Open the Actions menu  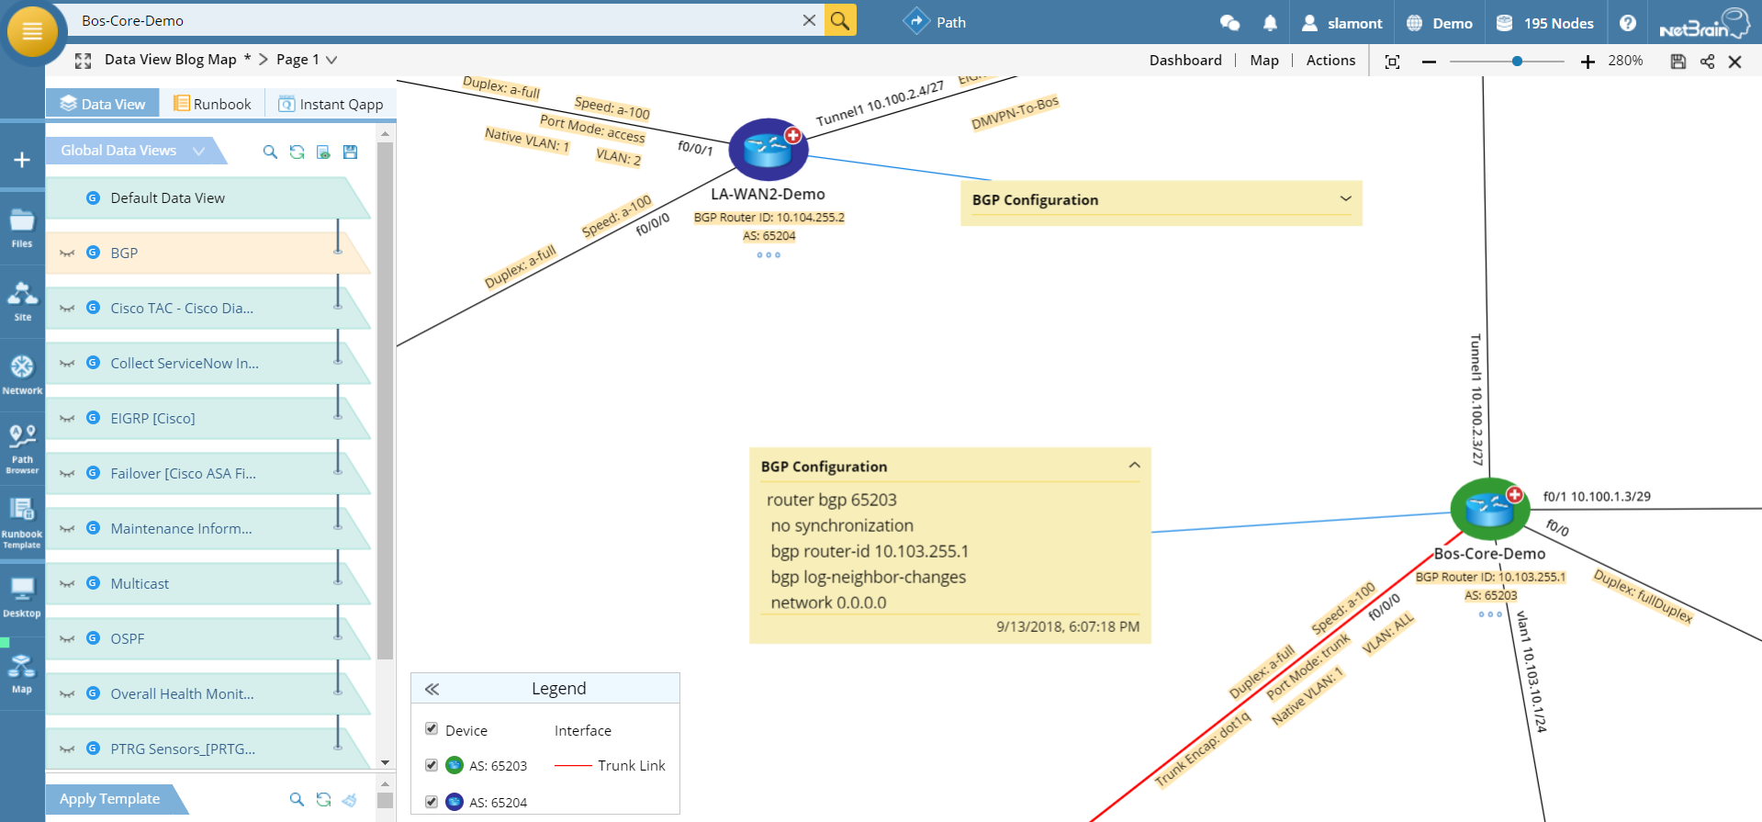[x=1330, y=61]
